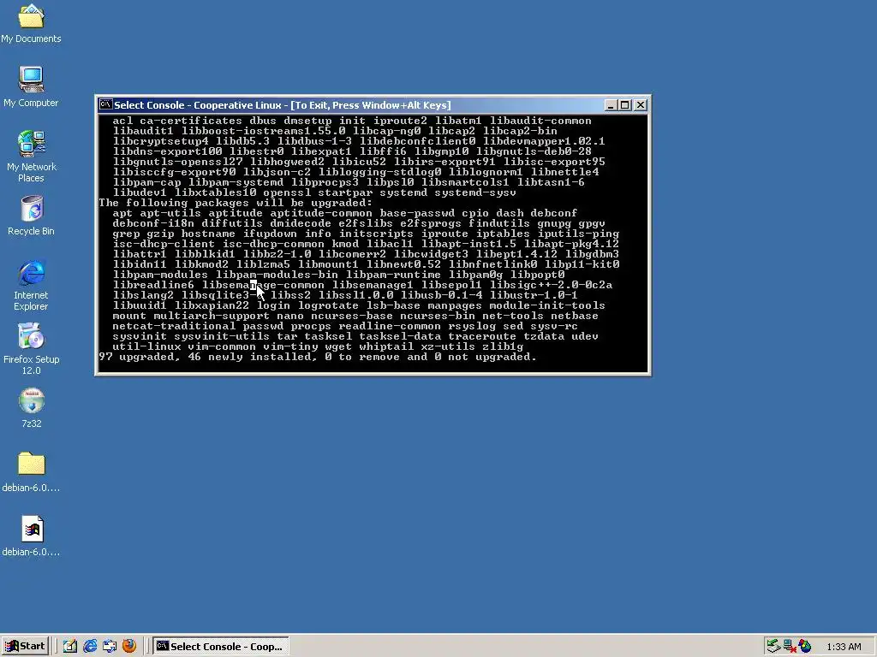Select the Recycle Bin icon
The width and height of the screenshot is (877, 657).
coord(31,215)
